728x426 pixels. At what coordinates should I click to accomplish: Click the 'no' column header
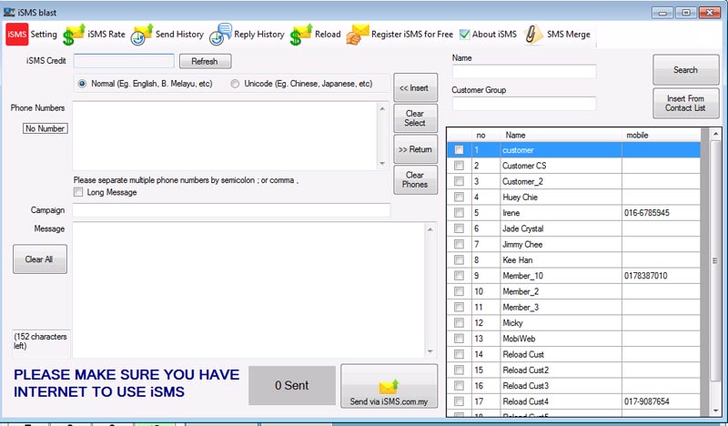click(486, 136)
